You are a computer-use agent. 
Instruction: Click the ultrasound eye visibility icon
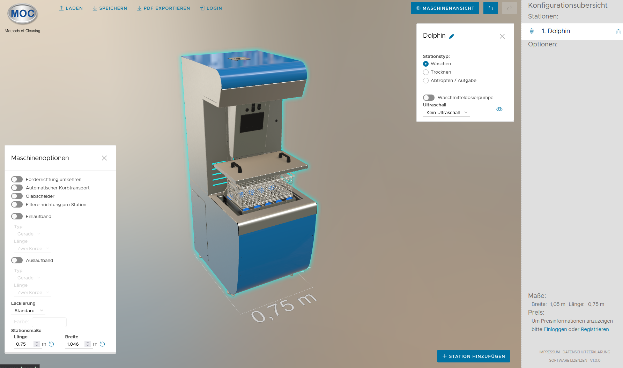[499, 109]
